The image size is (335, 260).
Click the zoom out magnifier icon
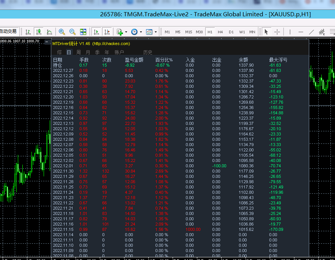coord(72,32)
